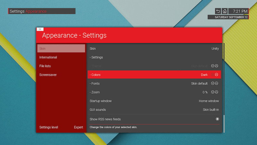Select the '- Zoom' row label
257x145 pixels.
point(94,92)
